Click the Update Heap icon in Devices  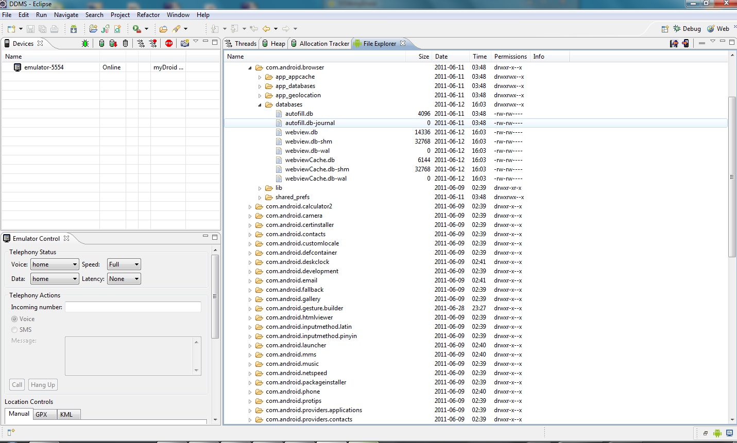(x=101, y=44)
